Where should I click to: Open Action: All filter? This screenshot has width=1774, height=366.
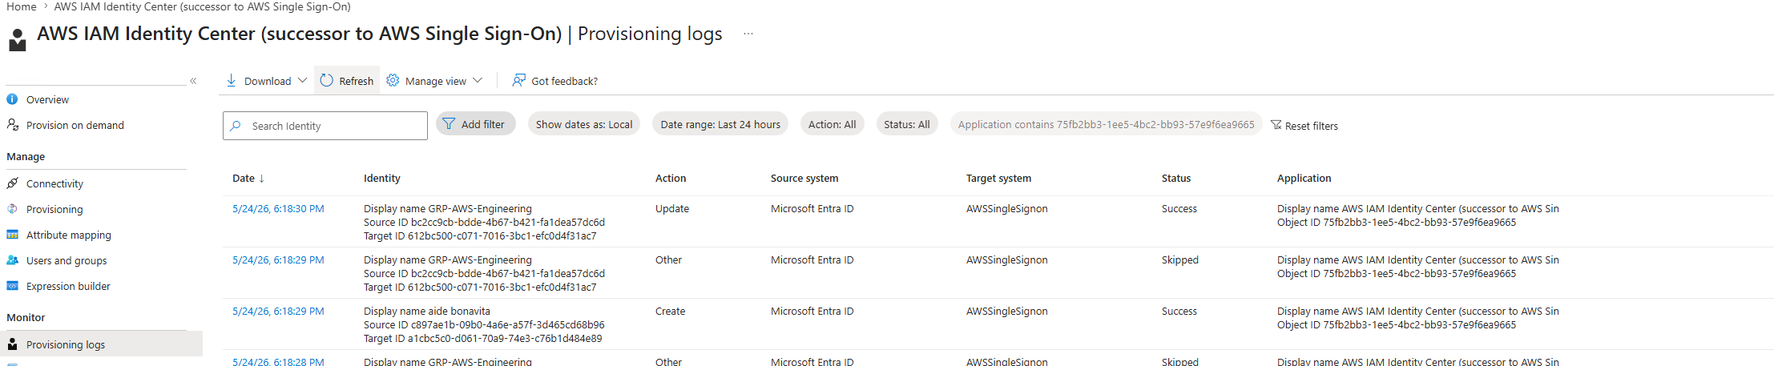832,124
